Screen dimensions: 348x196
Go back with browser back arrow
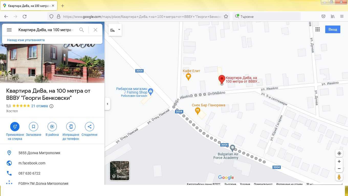pos(6,16)
